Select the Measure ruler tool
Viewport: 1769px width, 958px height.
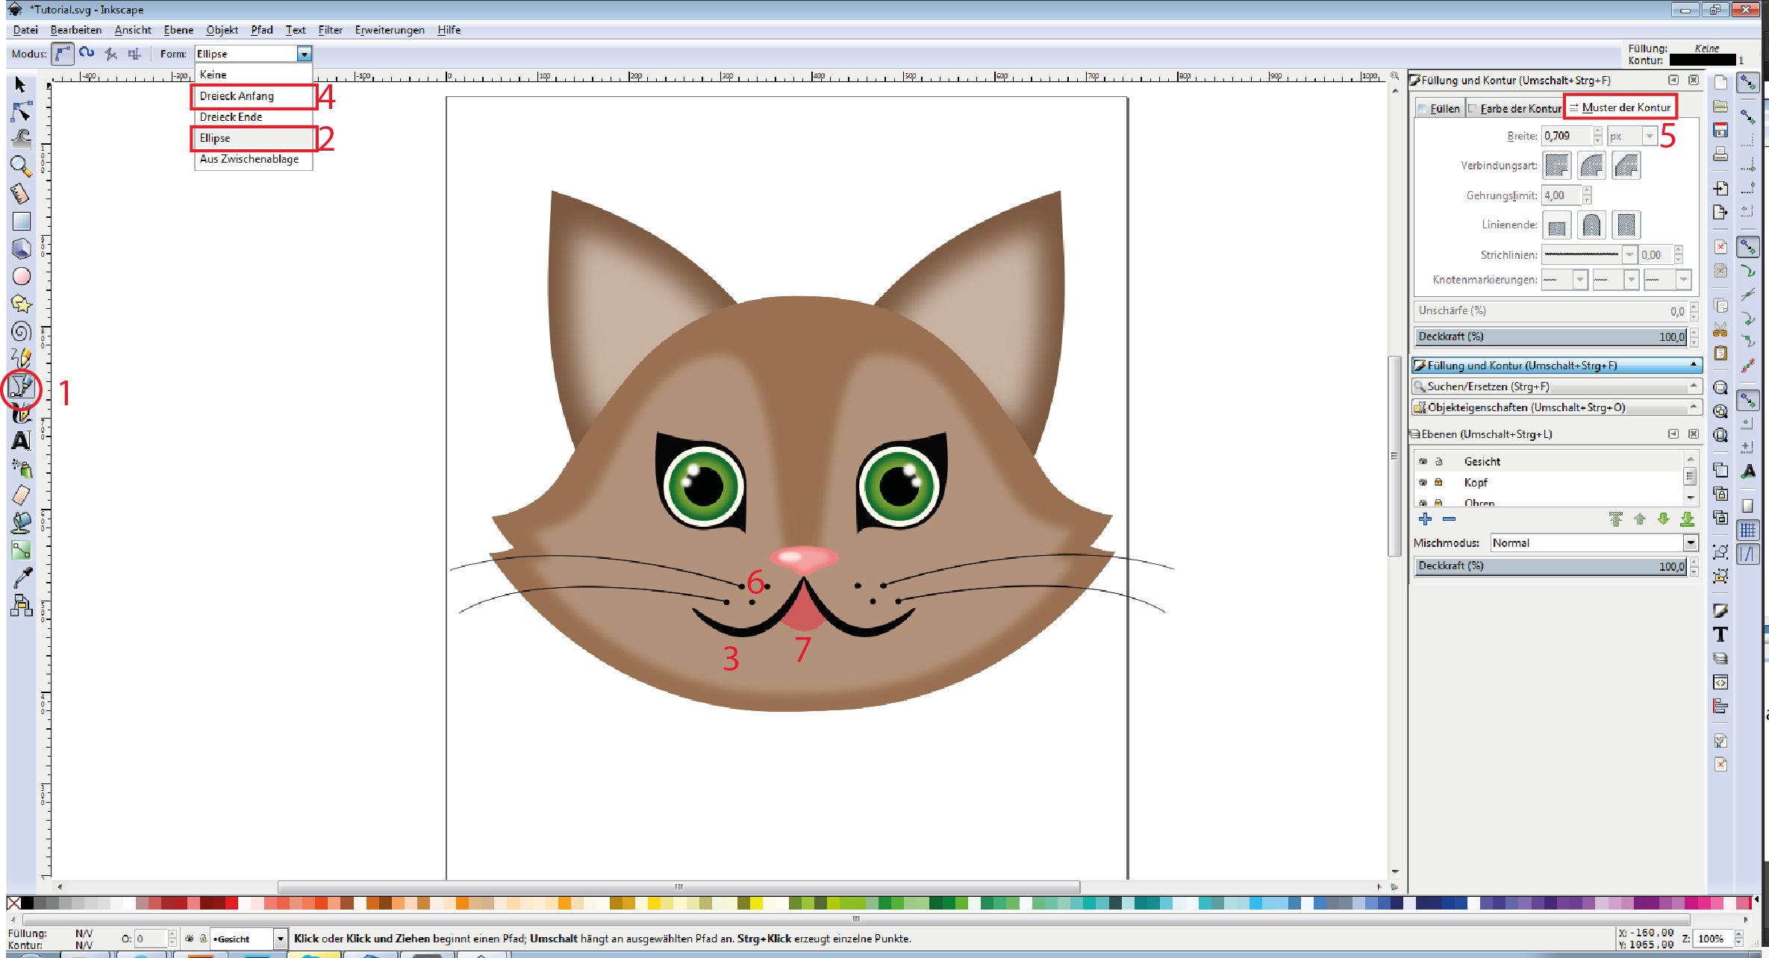[20, 193]
